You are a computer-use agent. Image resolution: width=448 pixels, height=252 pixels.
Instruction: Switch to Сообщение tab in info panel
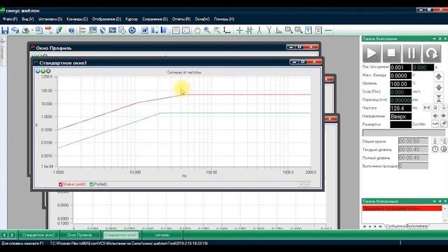[395, 226]
